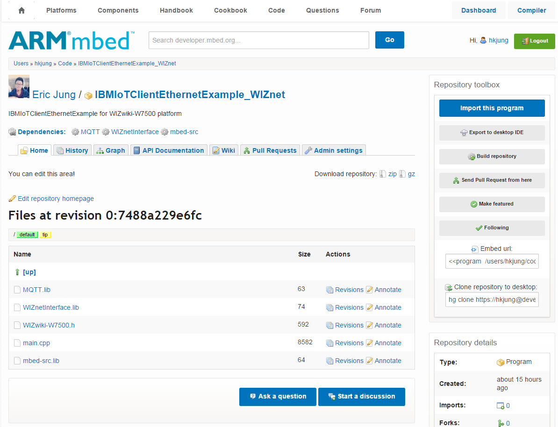Open the Wiki tab
This screenshot has height=427, width=558.
point(224,150)
